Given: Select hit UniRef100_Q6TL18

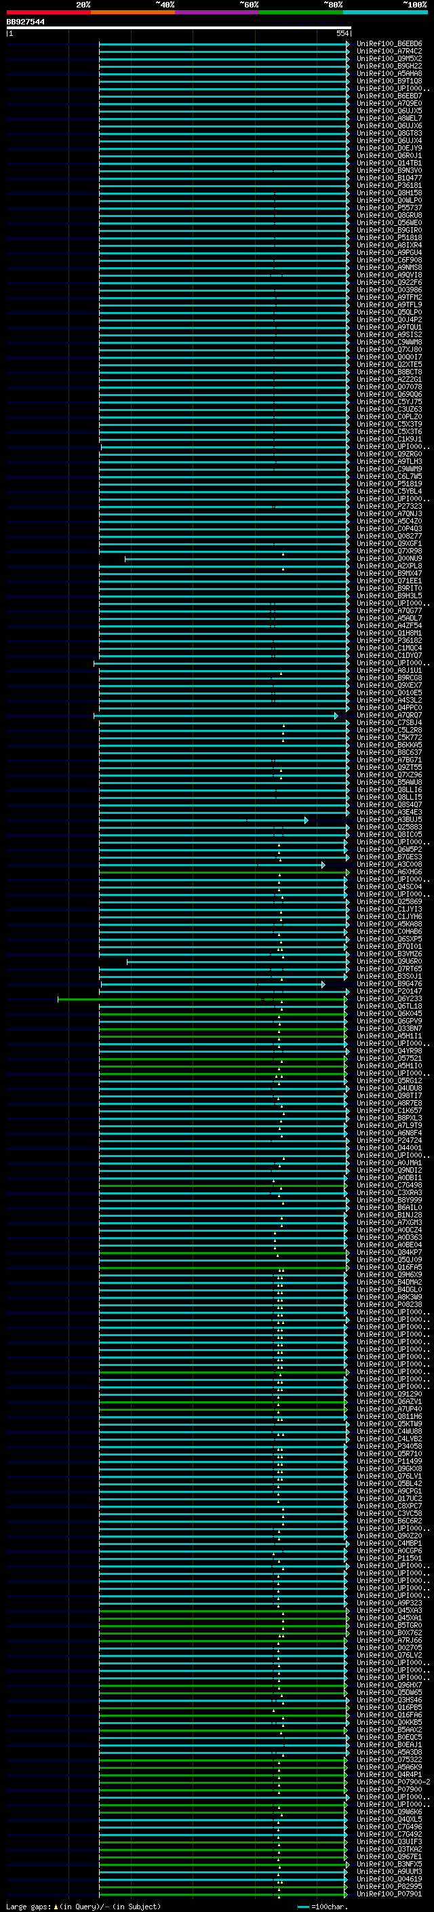Looking at the screenshot, I should 389,1007.
